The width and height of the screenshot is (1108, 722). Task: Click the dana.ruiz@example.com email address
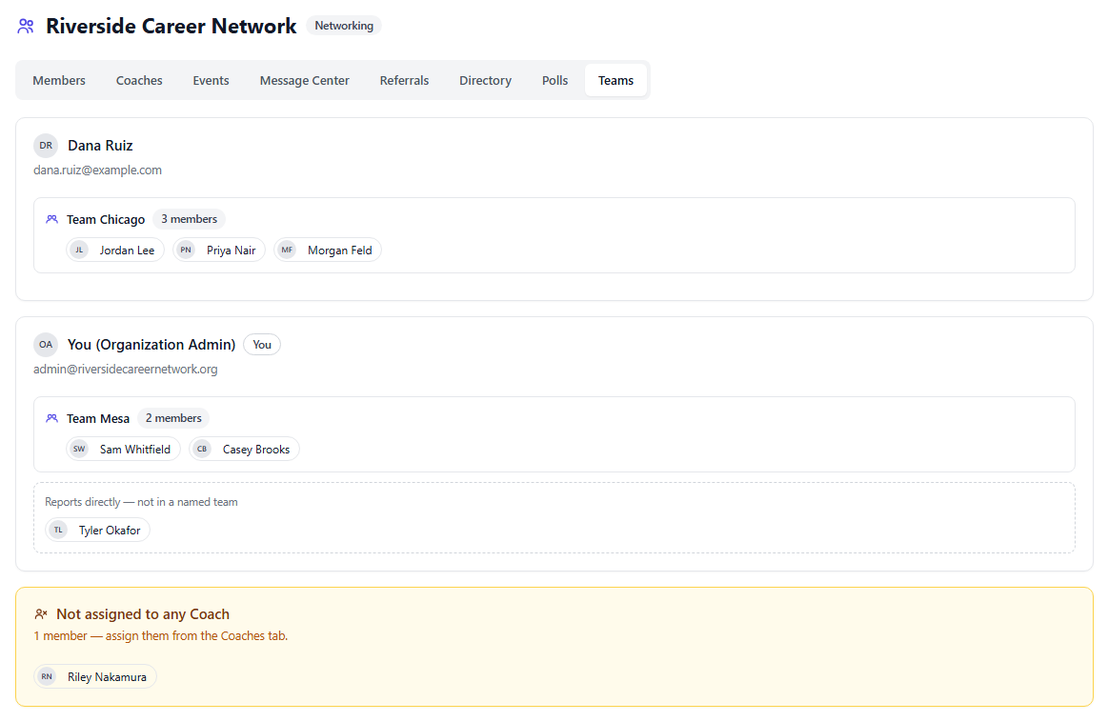tap(97, 170)
